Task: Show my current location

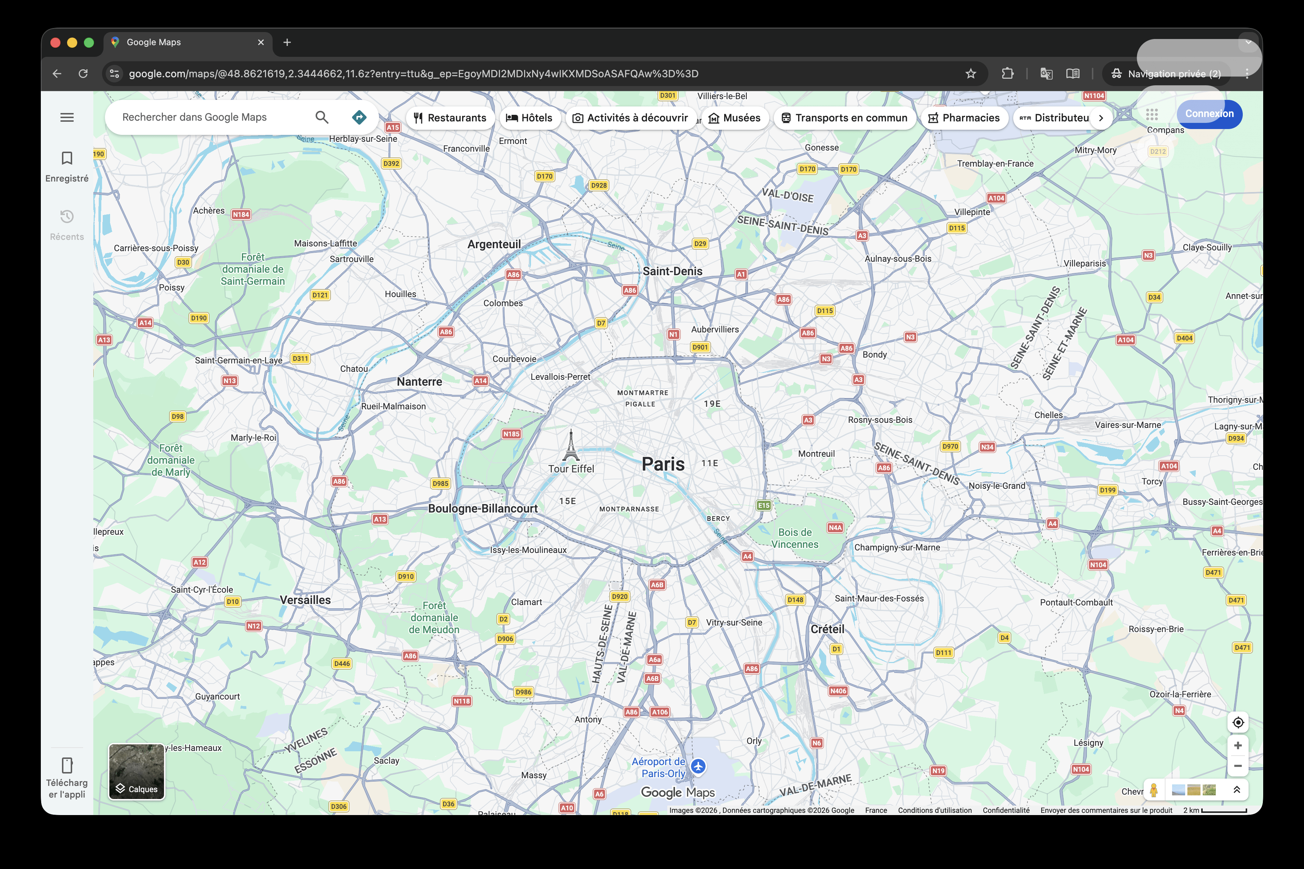Action: point(1238,722)
